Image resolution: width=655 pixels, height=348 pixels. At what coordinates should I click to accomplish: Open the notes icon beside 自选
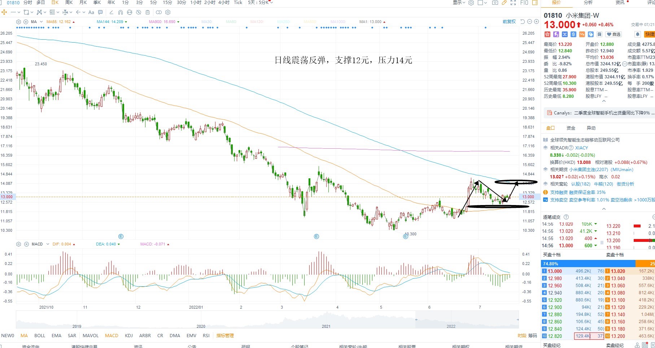[599, 34]
